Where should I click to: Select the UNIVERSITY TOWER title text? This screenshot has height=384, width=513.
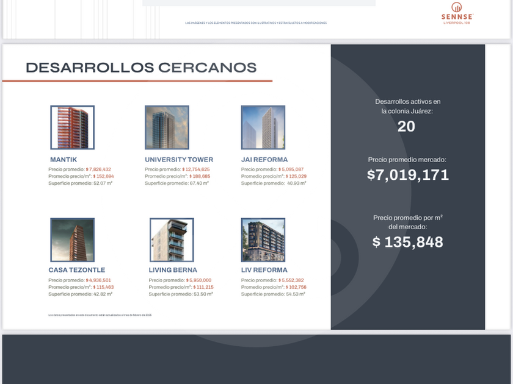point(179,160)
